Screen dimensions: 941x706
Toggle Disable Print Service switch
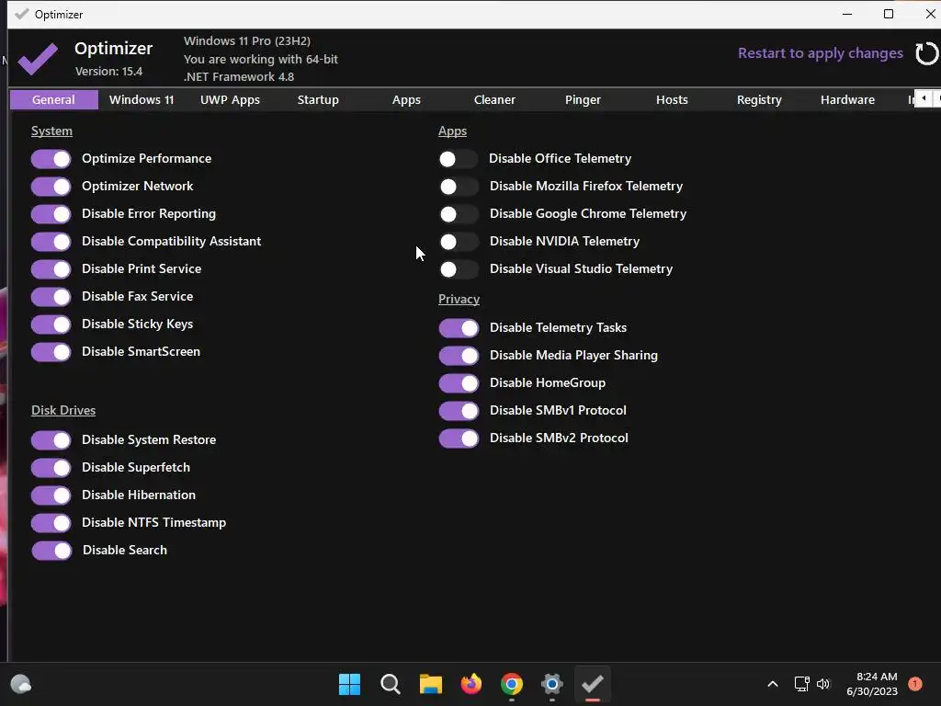51,269
